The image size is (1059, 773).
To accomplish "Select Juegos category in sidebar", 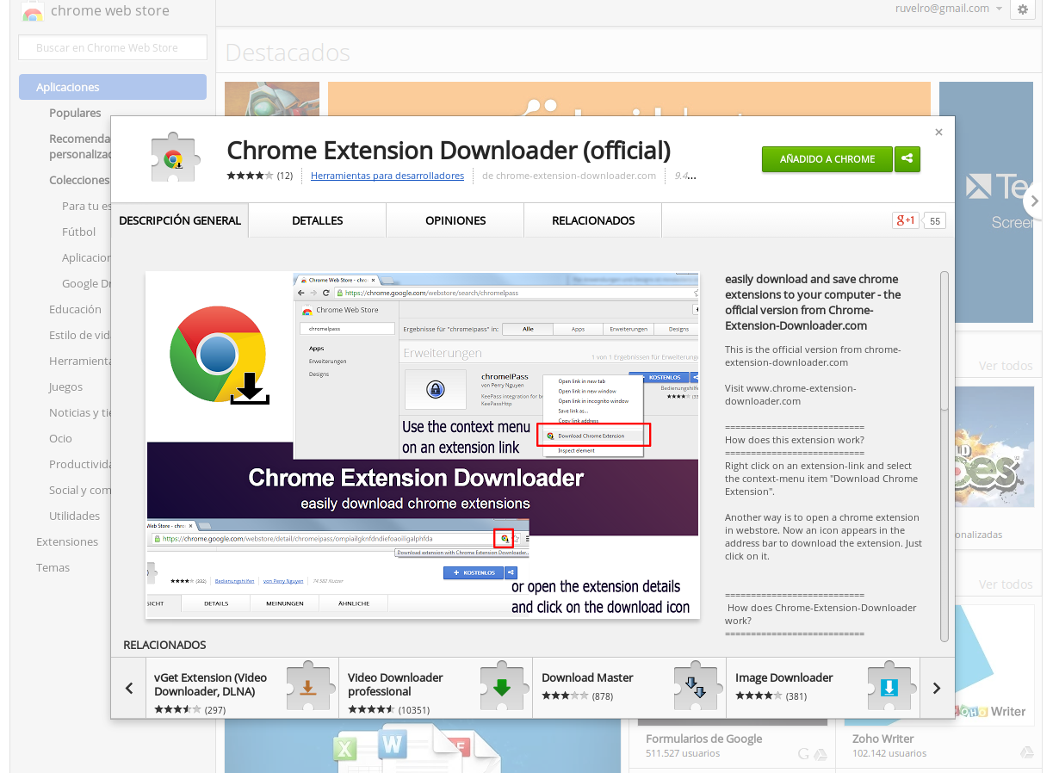I will click(66, 386).
